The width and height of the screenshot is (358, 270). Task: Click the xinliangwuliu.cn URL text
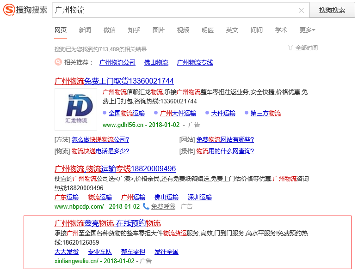(76, 261)
